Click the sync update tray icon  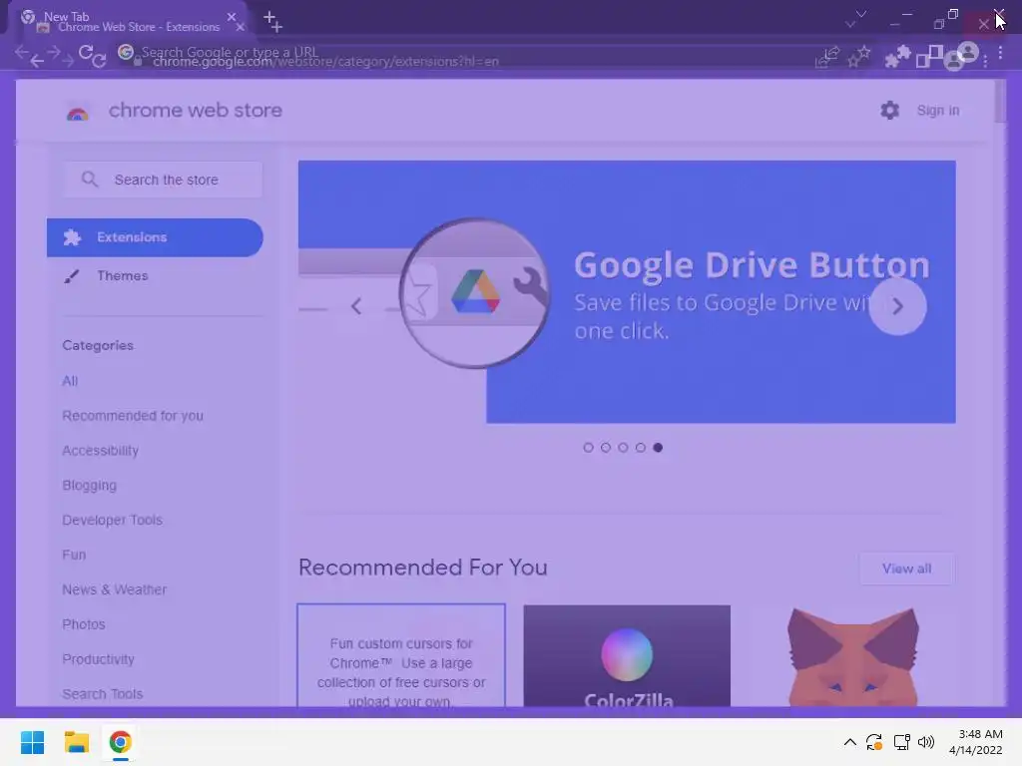point(874,742)
